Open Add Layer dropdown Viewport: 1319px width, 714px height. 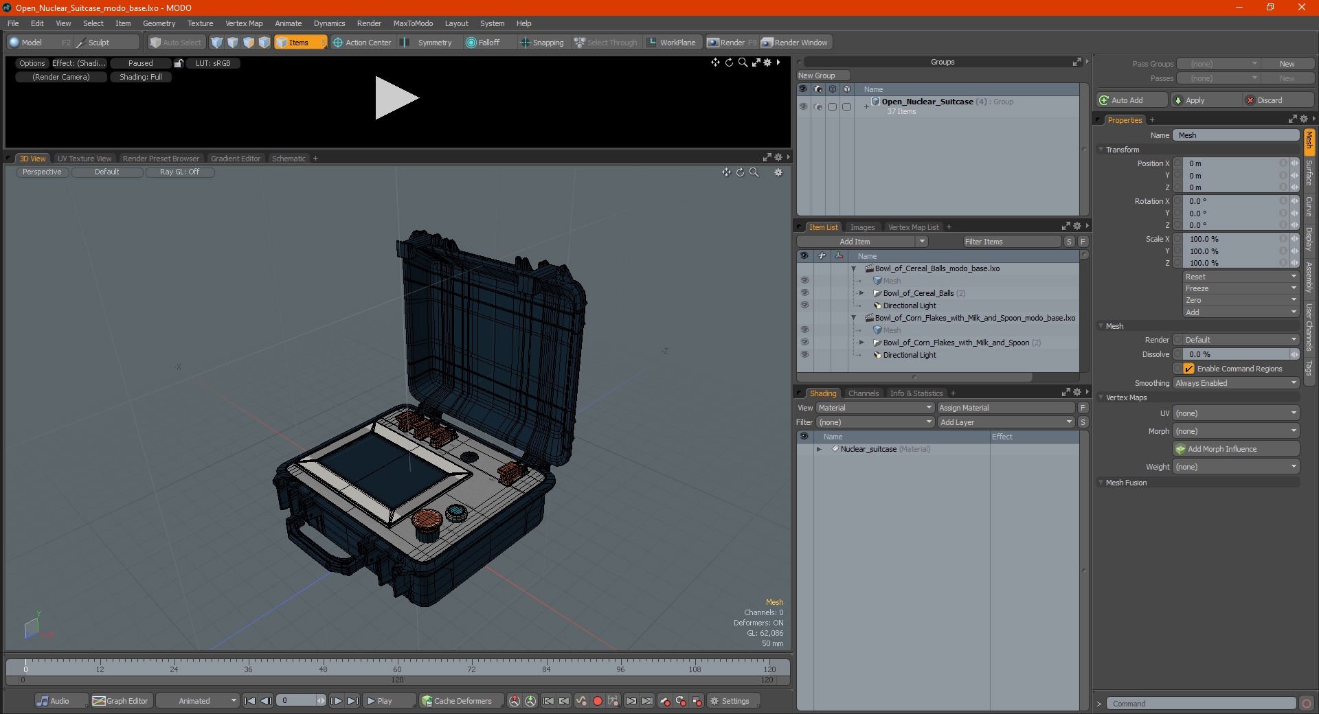pos(1006,422)
